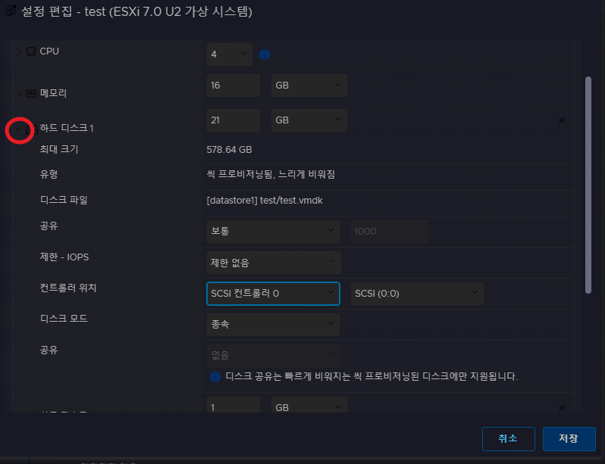Open the memory unit GB dropdown

click(309, 86)
